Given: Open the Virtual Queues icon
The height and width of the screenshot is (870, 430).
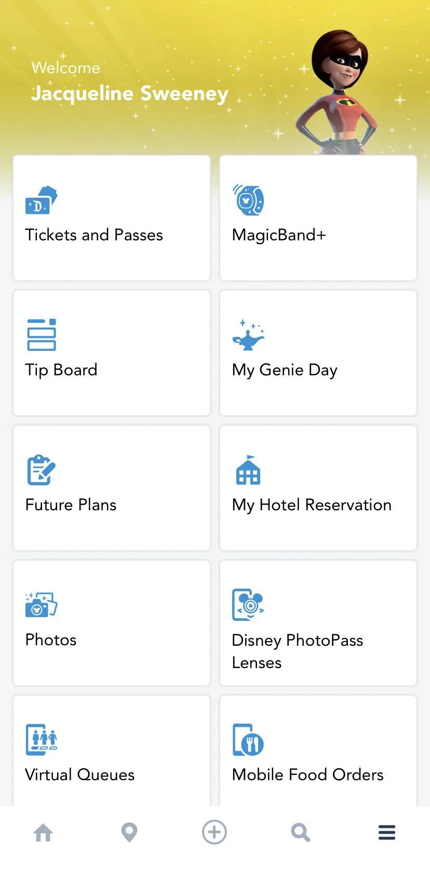Looking at the screenshot, I should coord(42,740).
